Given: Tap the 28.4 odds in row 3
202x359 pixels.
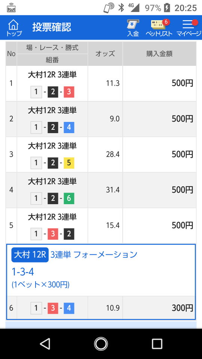Looking at the screenshot, I should (x=113, y=154).
